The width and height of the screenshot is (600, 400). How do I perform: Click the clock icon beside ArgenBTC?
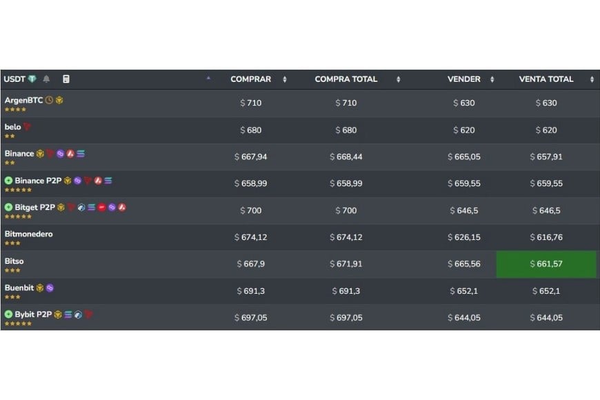coord(49,101)
